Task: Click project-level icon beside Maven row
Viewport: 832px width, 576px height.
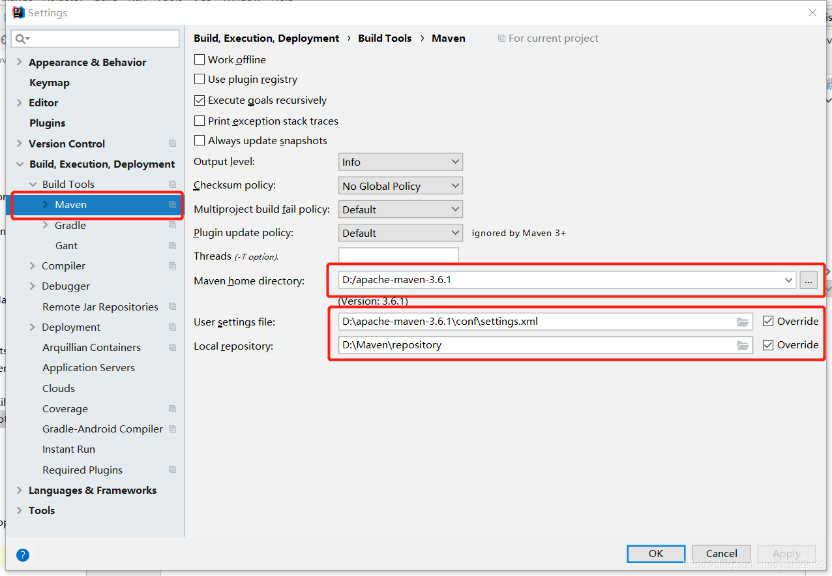Action: [x=173, y=205]
